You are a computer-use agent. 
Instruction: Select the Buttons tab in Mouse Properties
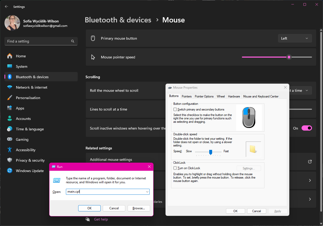pos(174,96)
